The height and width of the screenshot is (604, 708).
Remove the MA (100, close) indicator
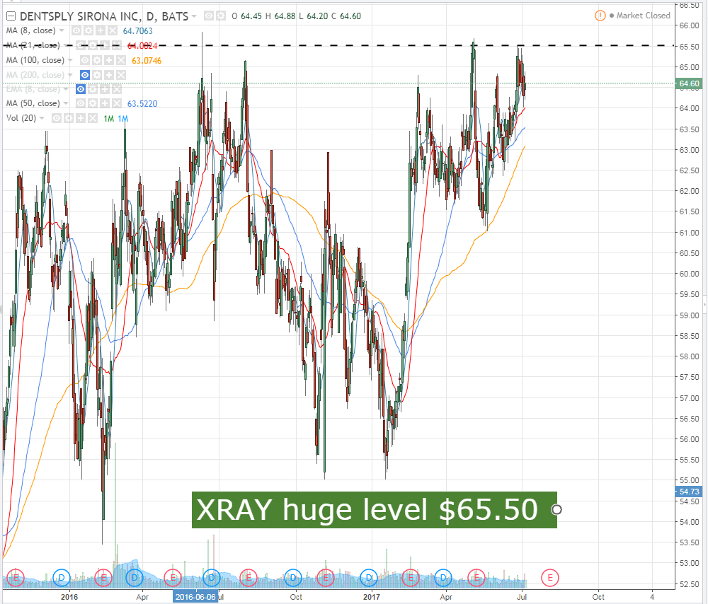(120, 60)
